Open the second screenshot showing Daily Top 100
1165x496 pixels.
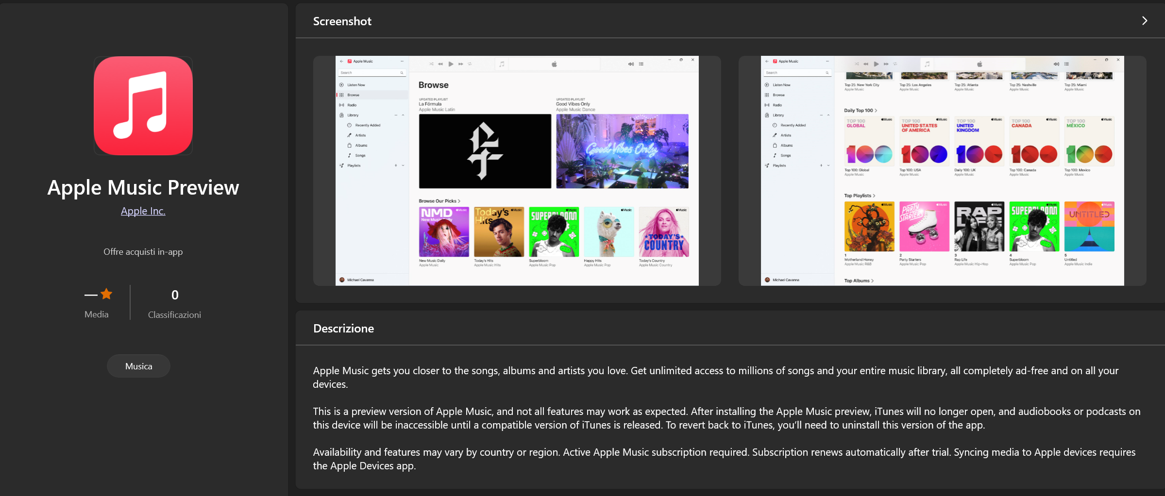pos(942,171)
